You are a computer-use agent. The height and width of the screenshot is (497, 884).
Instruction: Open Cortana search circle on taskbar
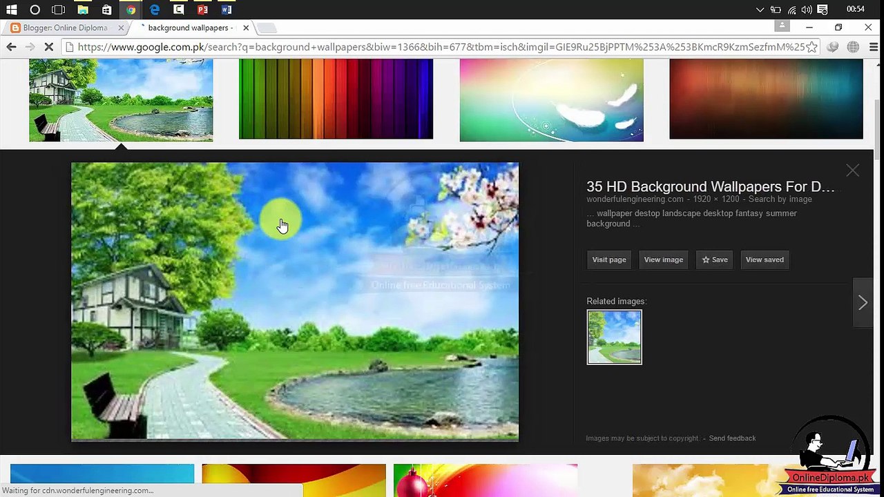tap(35, 10)
